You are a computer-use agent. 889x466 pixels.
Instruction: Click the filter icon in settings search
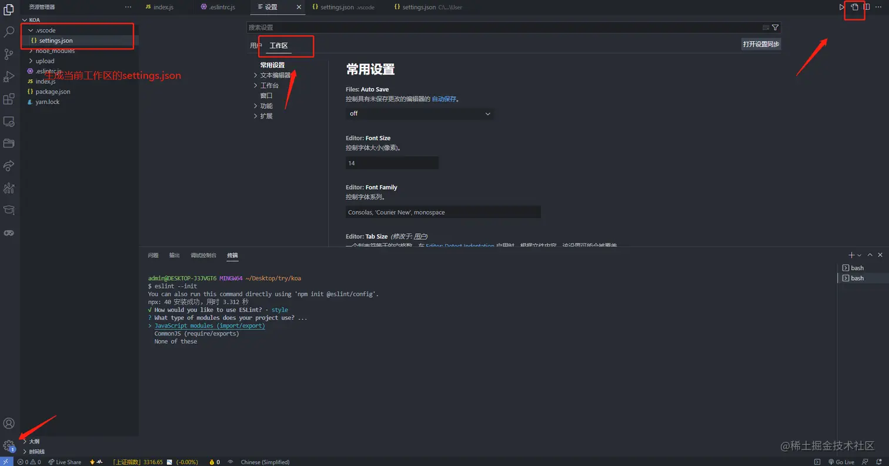click(775, 27)
